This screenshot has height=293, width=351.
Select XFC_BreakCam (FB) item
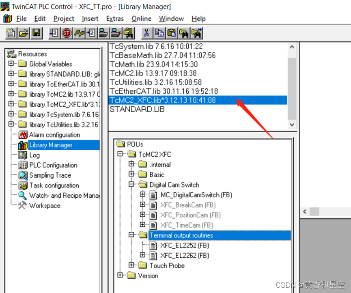coord(188,205)
